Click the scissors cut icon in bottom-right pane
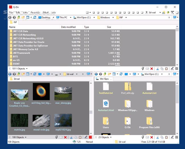 pyautogui.click(x=158, y=137)
